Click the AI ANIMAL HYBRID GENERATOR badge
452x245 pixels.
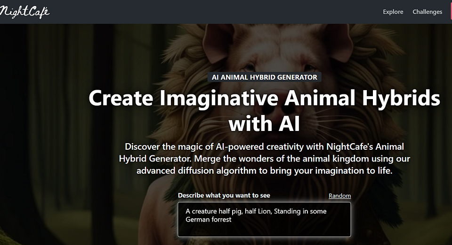click(264, 77)
